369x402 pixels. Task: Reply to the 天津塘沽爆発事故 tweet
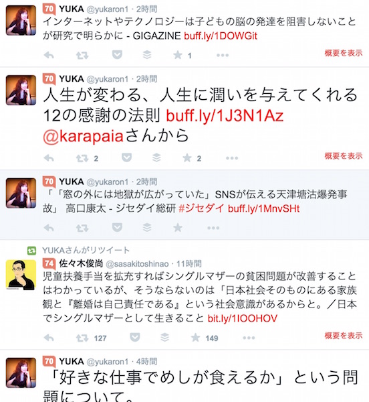click(49, 228)
